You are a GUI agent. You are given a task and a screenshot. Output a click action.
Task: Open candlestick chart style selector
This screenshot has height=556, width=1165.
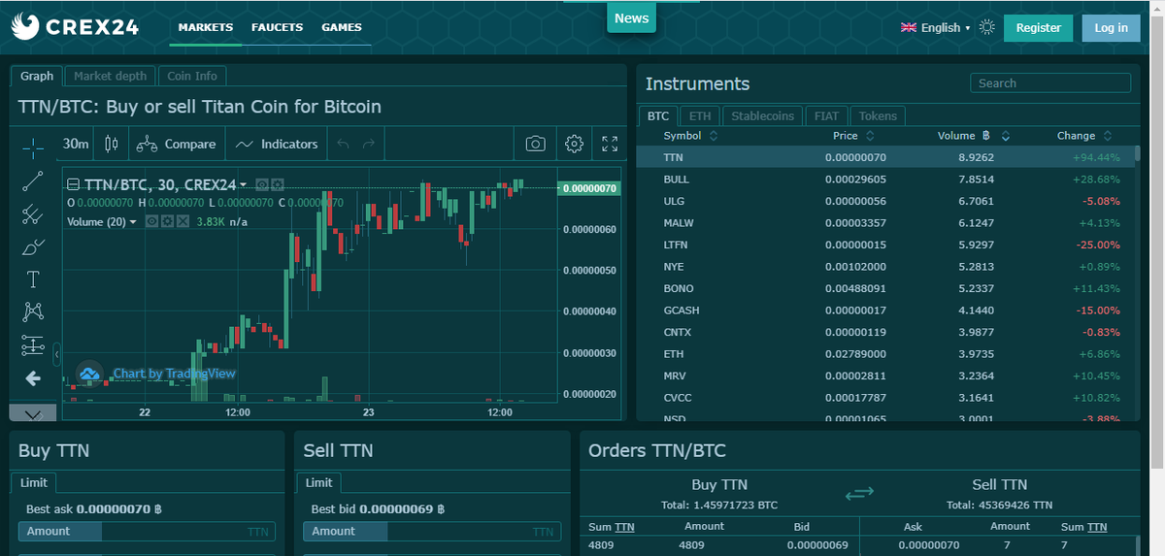tap(111, 144)
